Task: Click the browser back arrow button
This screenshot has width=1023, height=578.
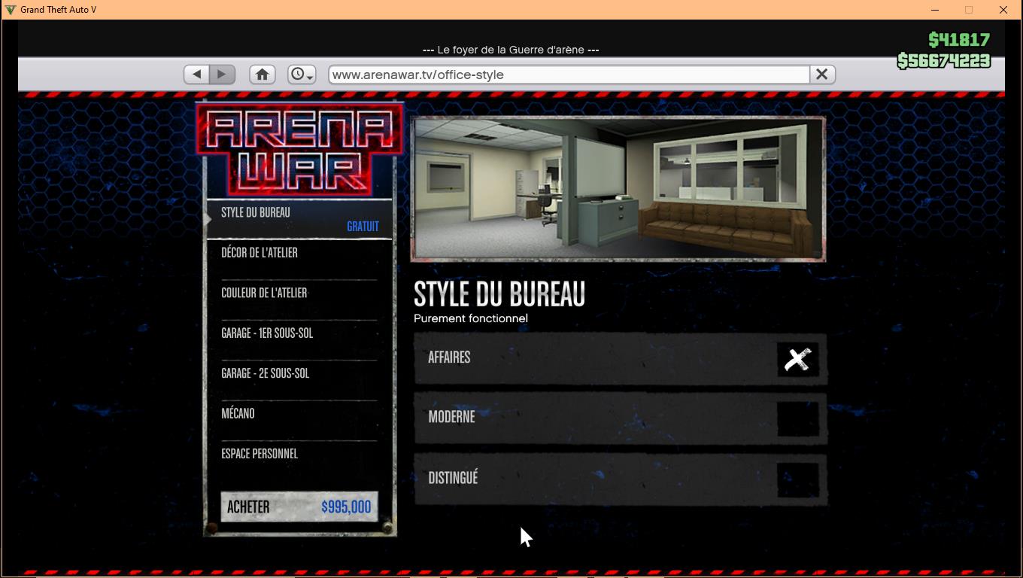Action: [x=197, y=75]
